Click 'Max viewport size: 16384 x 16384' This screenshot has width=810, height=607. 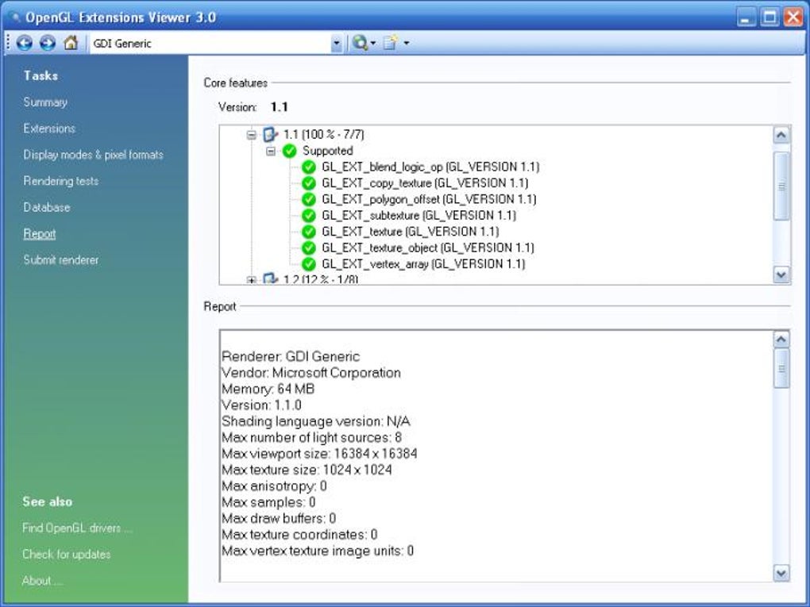click(319, 454)
